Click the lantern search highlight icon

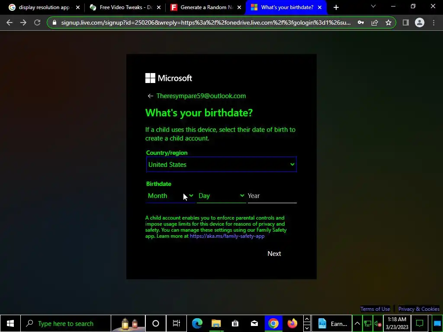point(128,323)
